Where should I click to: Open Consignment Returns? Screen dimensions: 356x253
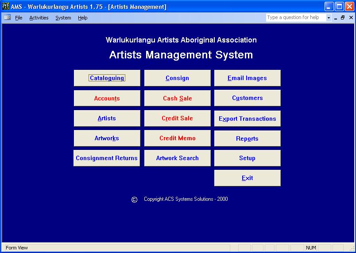click(107, 158)
